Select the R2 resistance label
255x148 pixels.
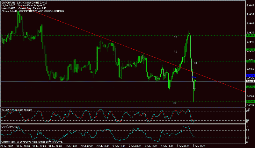175,52
